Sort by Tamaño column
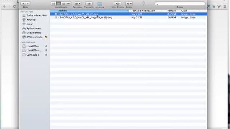Screen dimensions: 230x129 click(171, 11)
